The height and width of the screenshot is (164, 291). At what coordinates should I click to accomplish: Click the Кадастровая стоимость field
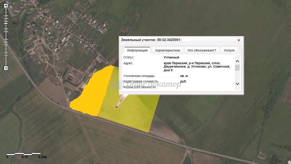155,82
